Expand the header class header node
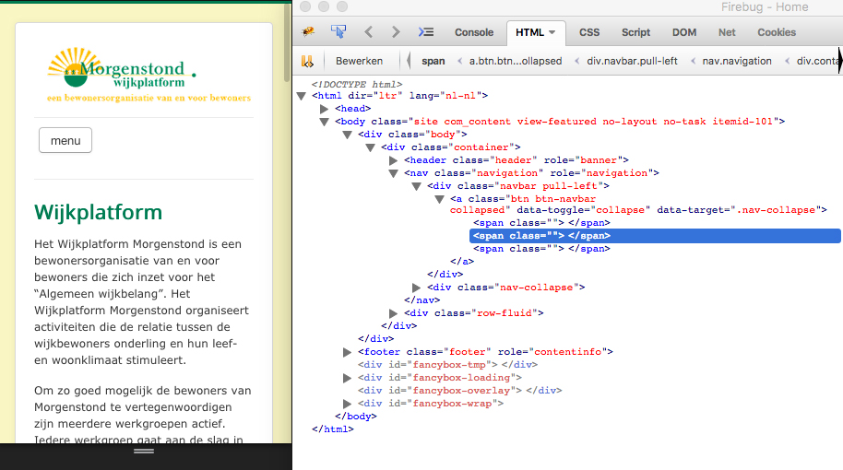843x470 pixels. (394, 160)
